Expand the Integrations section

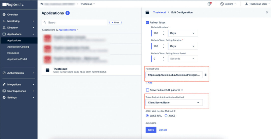34,84
